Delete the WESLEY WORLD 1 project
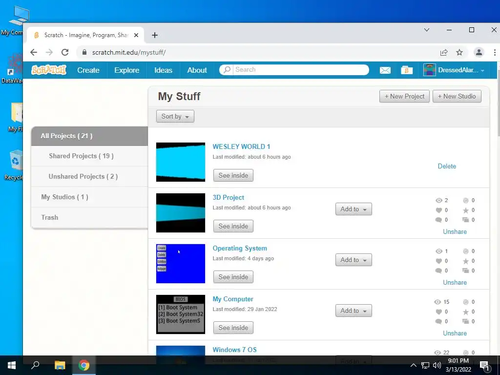 [447, 166]
